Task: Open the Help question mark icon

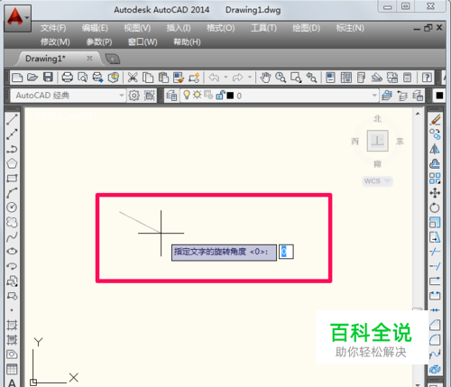Action: (x=427, y=78)
